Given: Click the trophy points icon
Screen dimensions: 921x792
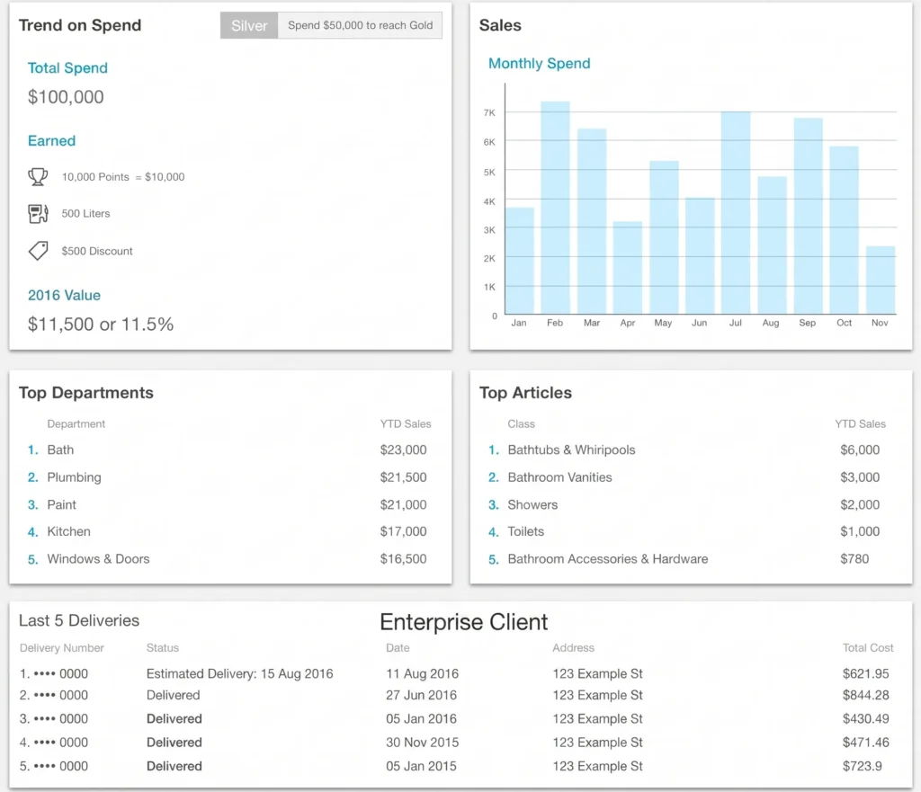Looking at the screenshot, I should pyautogui.click(x=38, y=177).
